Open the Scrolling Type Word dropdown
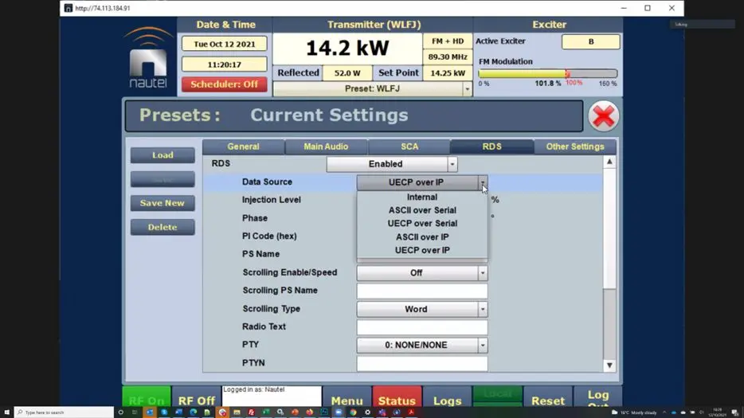The image size is (744, 418). tap(422, 310)
